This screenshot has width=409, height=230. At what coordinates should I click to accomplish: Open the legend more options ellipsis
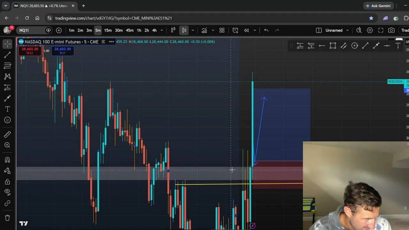pos(111,42)
